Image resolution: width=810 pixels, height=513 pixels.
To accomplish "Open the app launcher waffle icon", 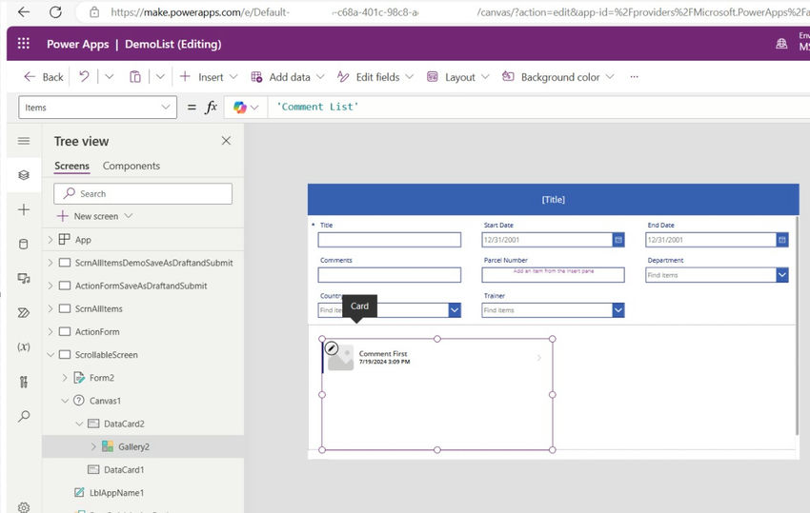I will coord(24,44).
